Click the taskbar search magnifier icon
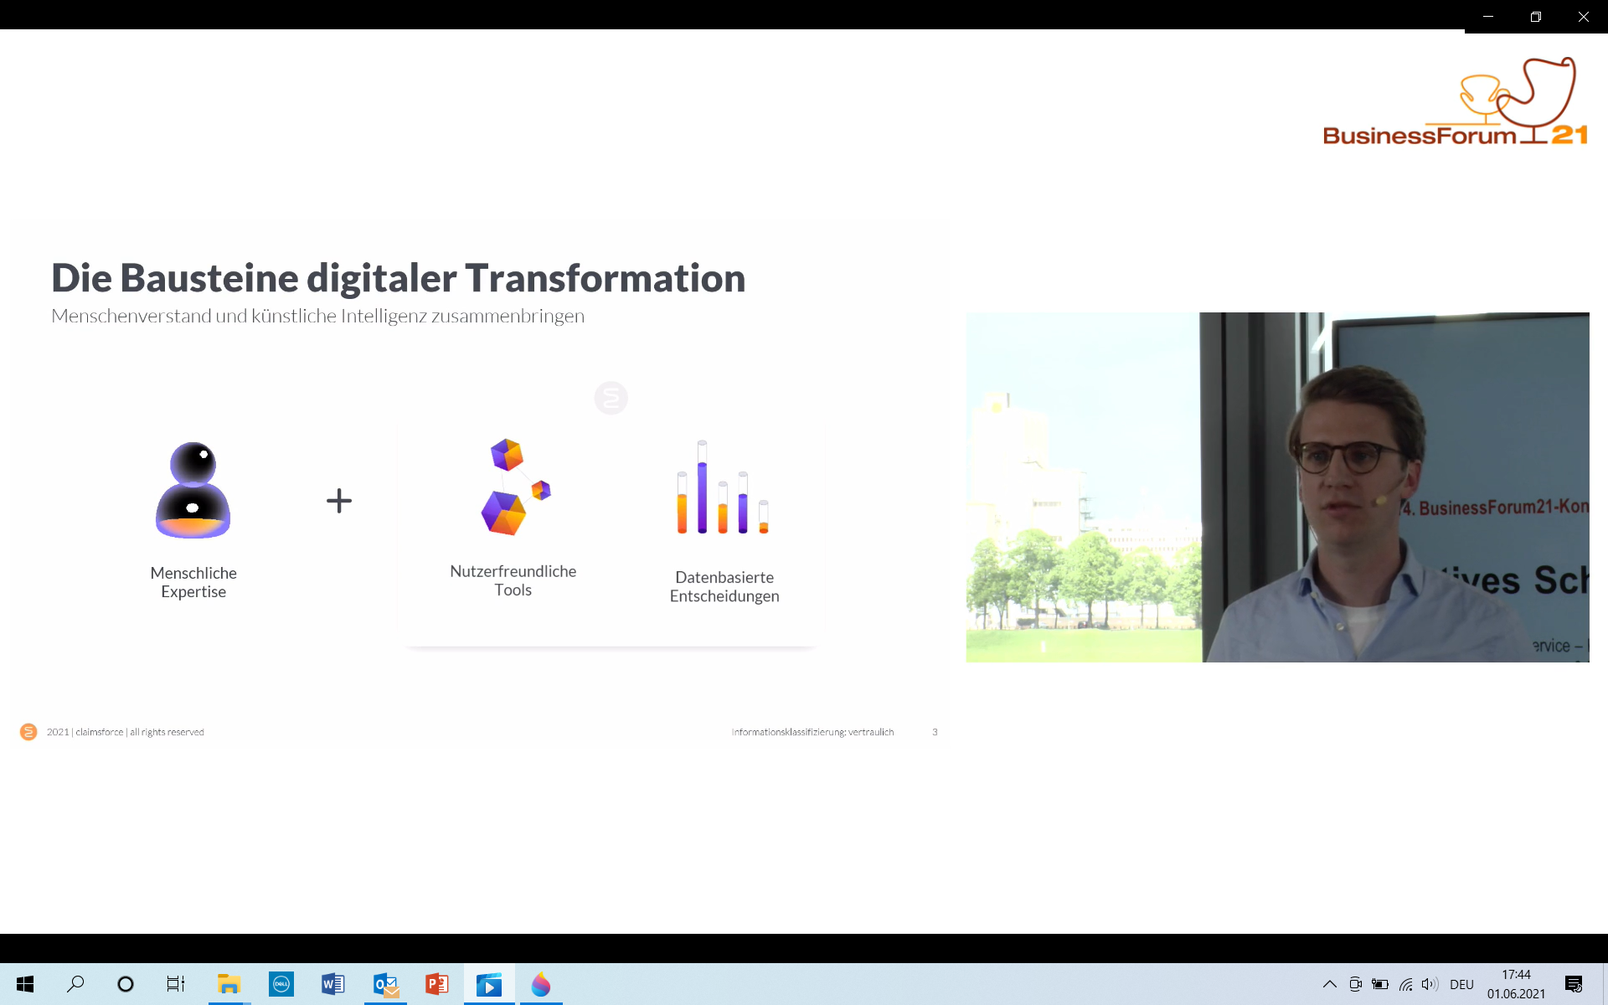 pyautogui.click(x=75, y=984)
